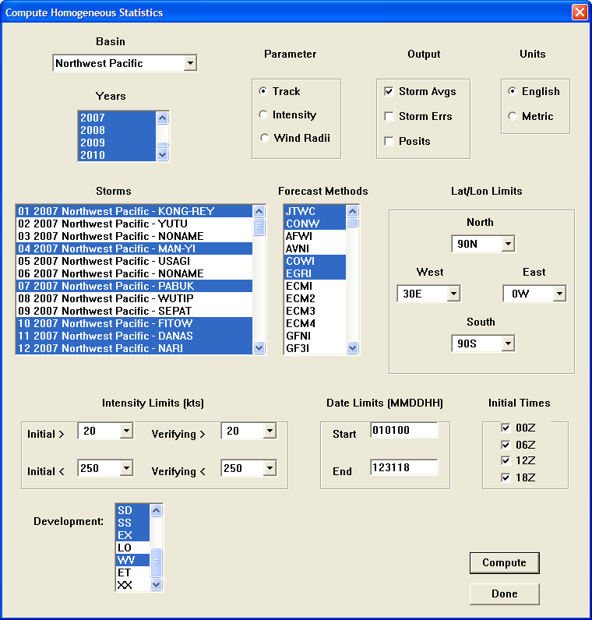Open the South latitude limit dropdown
The width and height of the screenshot is (592, 620).
508,343
